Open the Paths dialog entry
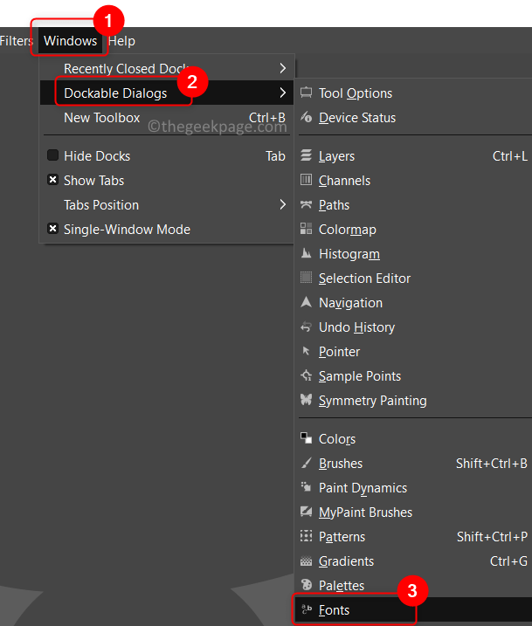Screen dimensions: 532x626 tap(414, 205)
